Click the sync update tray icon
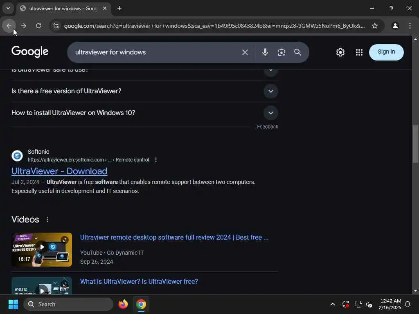 click(x=345, y=304)
